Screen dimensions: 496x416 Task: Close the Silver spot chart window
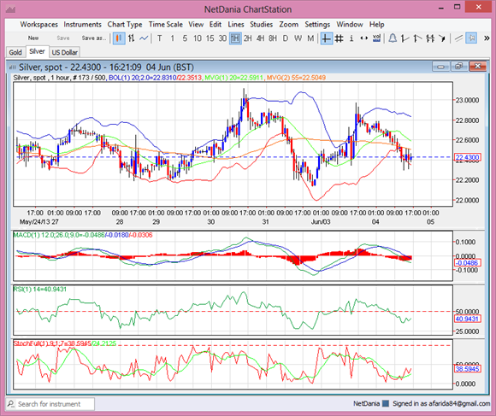point(478,67)
